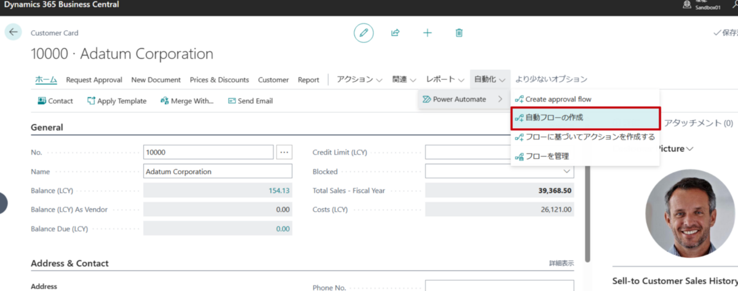The image size is (738, 291).
Task: Expand the 自動化 dropdown
Action: coord(490,79)
